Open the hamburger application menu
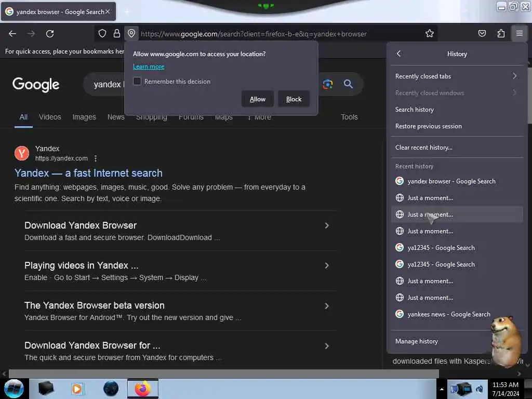This screenshot has width=532, height=399. click(x=520, y=33)
